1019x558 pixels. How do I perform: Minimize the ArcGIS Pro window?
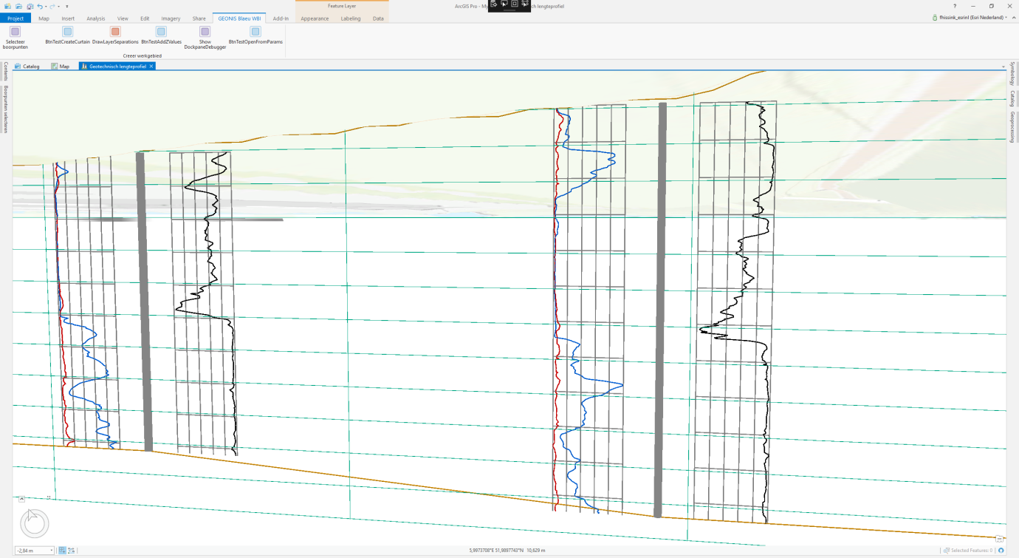click(x=974, y=6)
